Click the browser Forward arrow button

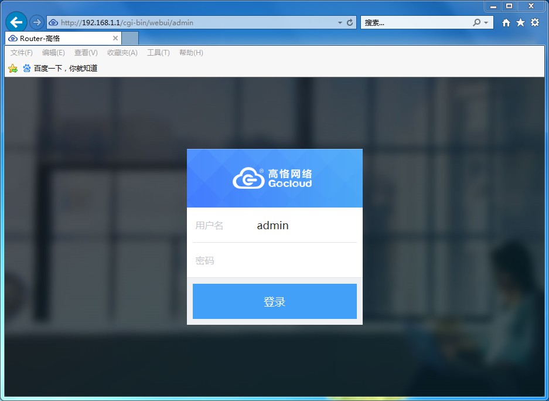36,22
